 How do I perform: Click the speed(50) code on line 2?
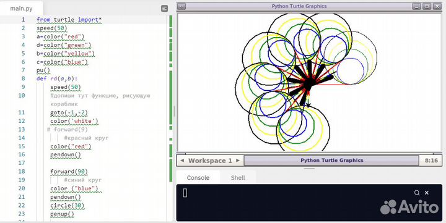[x=52, y=28]
